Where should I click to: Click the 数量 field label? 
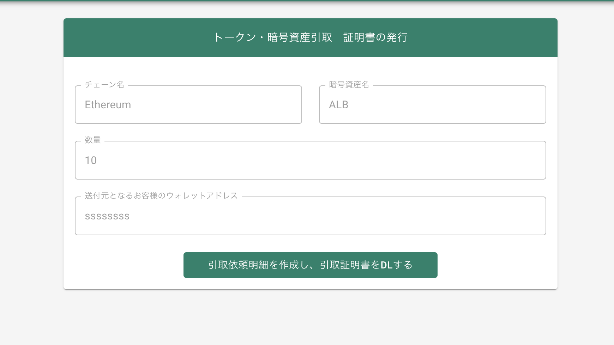(x=93, y=140)
